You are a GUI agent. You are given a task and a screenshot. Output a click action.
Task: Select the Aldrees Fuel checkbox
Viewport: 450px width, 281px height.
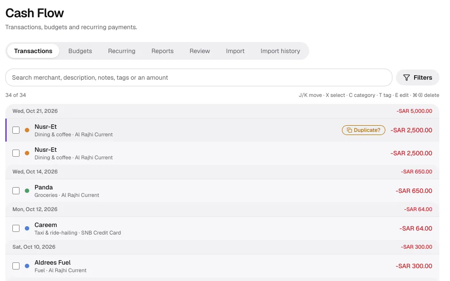[16, 266]
